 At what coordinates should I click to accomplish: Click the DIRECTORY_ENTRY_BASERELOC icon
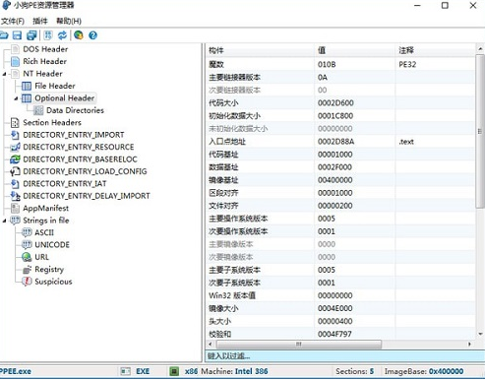(x=15, y=159)
